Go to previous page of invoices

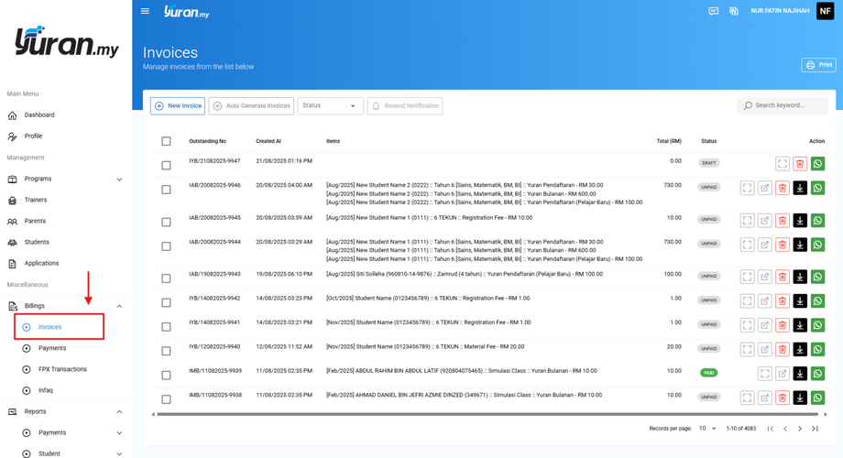pos(785,429)
